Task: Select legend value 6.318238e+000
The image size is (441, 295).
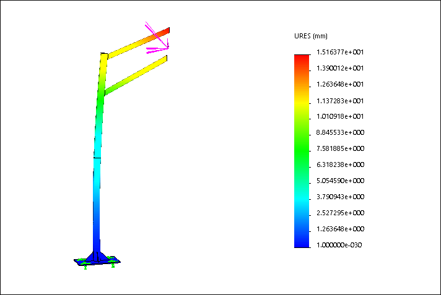Action: (x=340, y=165)
